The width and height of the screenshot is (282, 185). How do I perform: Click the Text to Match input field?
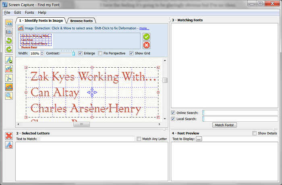(x=87, y=139)
